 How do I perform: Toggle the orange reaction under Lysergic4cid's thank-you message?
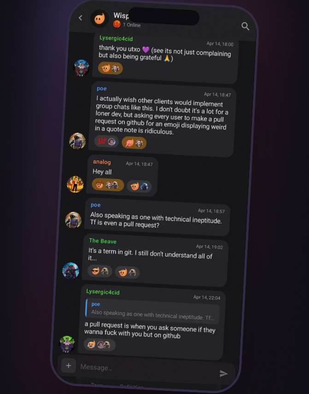(110, 68)
